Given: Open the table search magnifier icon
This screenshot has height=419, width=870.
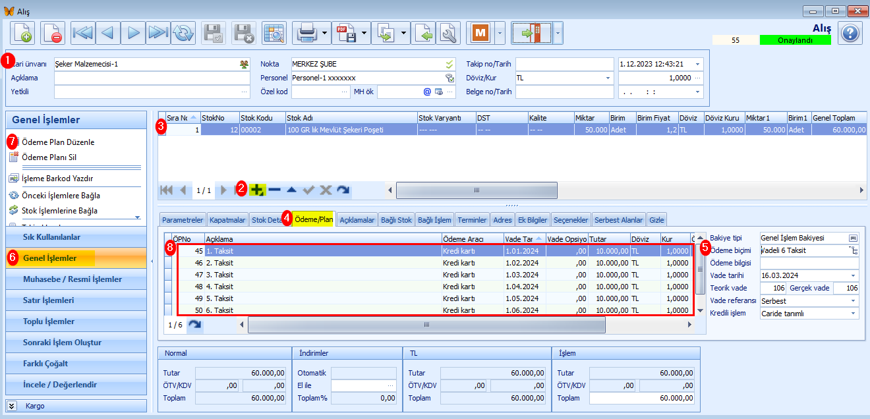Looking at the screenshot, I should [x=274, y=32].
